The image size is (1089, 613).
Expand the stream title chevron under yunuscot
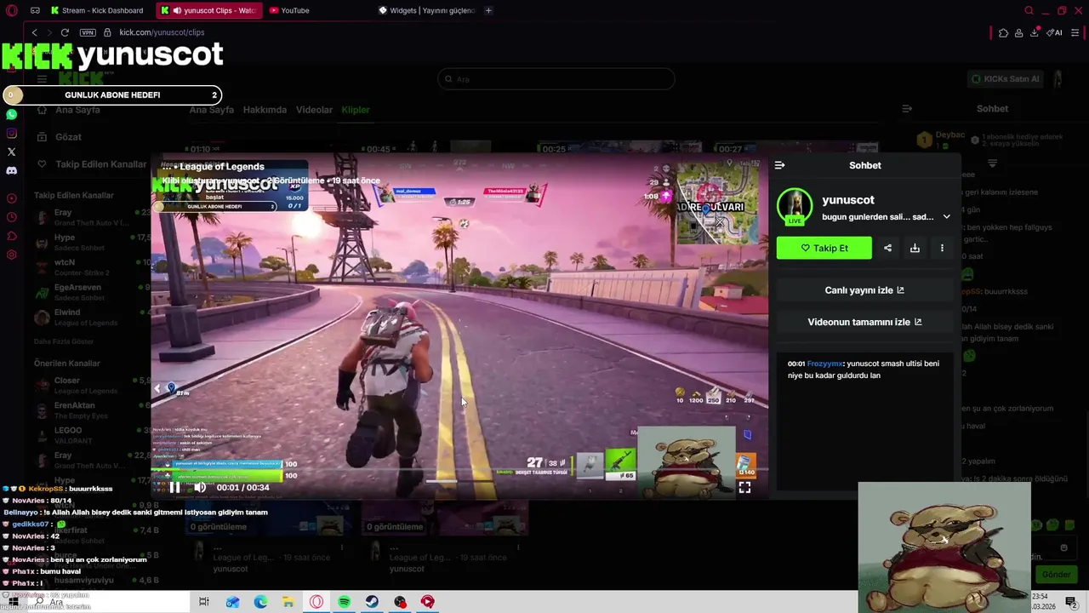pos(946,217)
